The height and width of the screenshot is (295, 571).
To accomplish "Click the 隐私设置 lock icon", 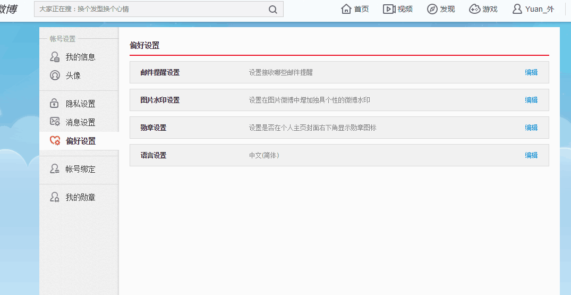I will coord(54,104).
